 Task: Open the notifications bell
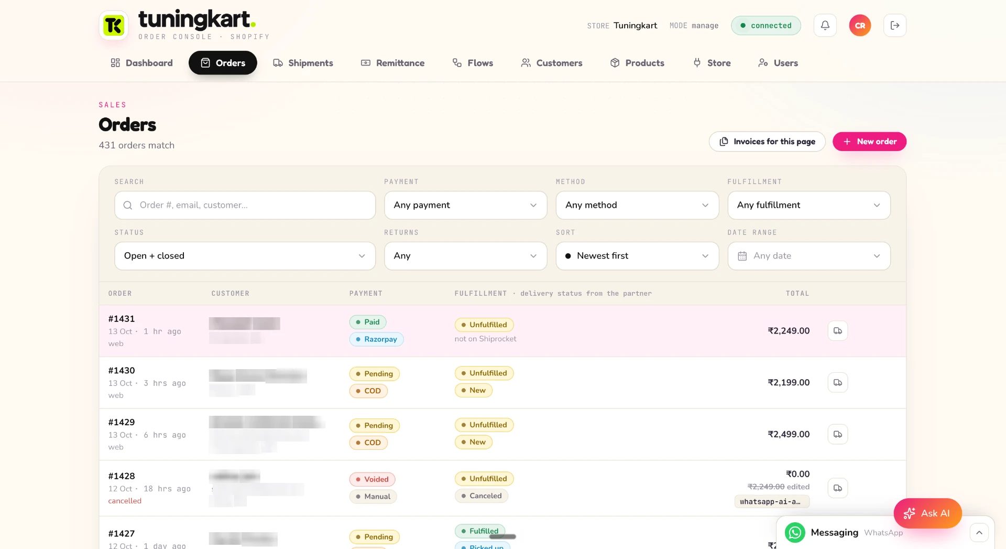[825, 25]
